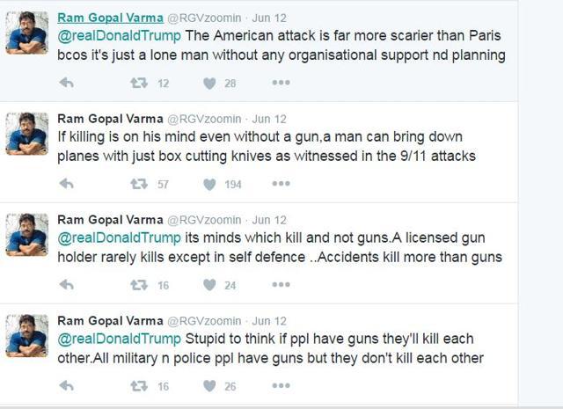Open more options on the American attack tweet
Image resolution: width=563 pixels, height=409 pixels.
point(281,84)
